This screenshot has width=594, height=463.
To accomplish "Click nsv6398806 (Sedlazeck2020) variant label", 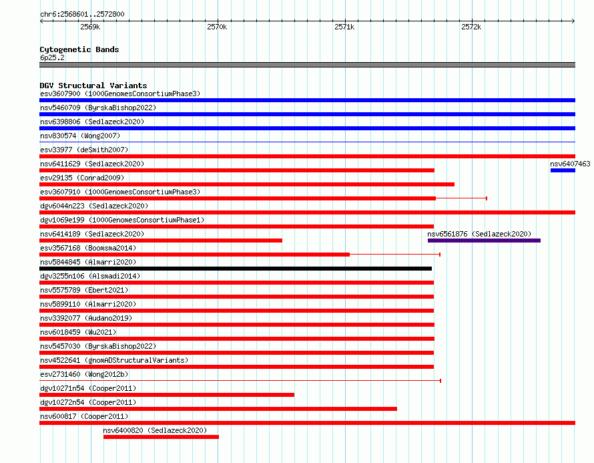I will [x=92, y=122].
